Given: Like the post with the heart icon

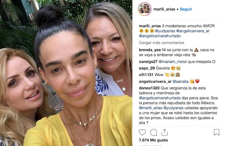Looking at the screenshot, I should (x=142, y=133).
